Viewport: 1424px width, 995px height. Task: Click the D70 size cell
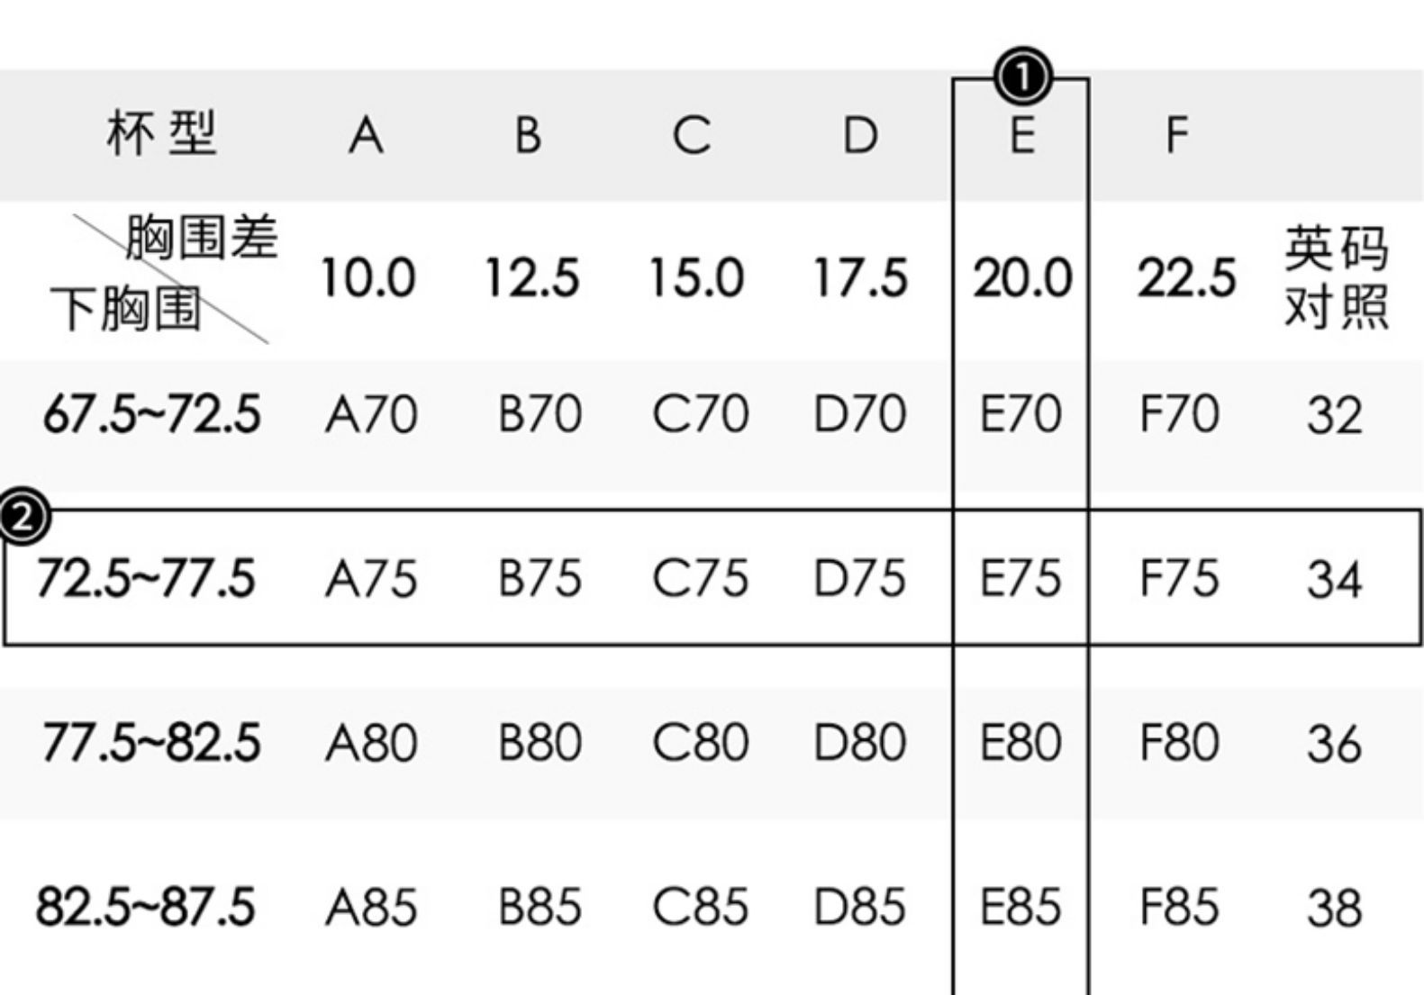point(859,415)
